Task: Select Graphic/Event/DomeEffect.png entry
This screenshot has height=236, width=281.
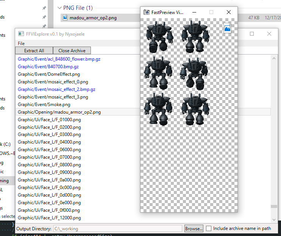Action: click(49, 74)
